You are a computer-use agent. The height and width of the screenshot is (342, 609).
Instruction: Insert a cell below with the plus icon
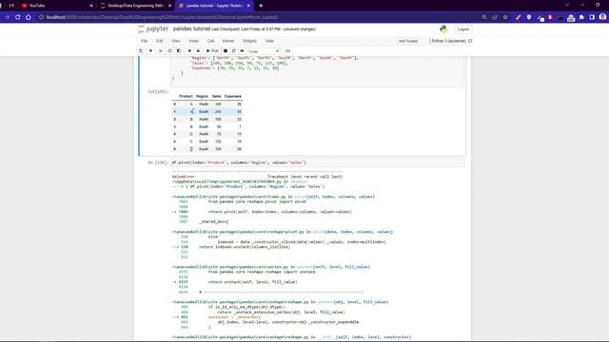150,50
